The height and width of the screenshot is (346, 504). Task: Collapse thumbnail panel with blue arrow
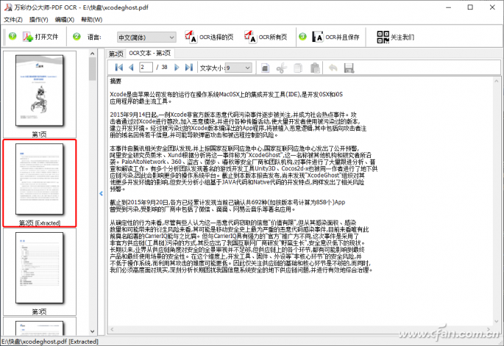pyautogui.click(x=101, y=193)
